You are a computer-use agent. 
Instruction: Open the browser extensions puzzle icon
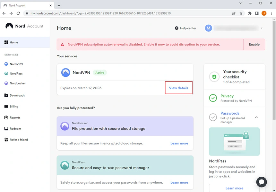[250, 13]
